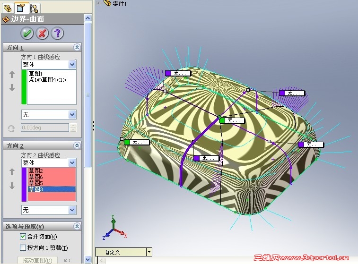
Task: Move direction 1 curve up with arrow
Action: (12, 75)
